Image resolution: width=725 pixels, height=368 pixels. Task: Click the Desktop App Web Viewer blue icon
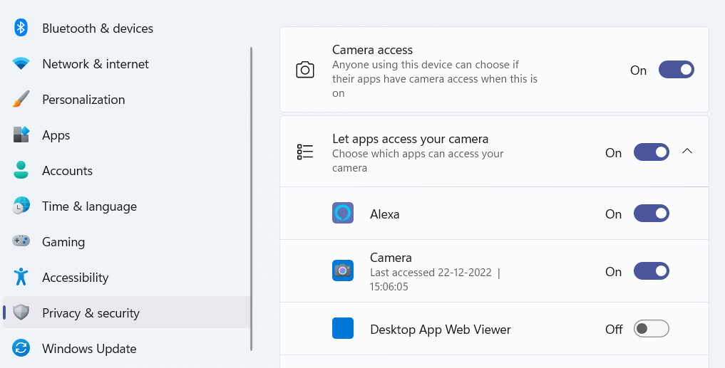click(x=343, y=328)
